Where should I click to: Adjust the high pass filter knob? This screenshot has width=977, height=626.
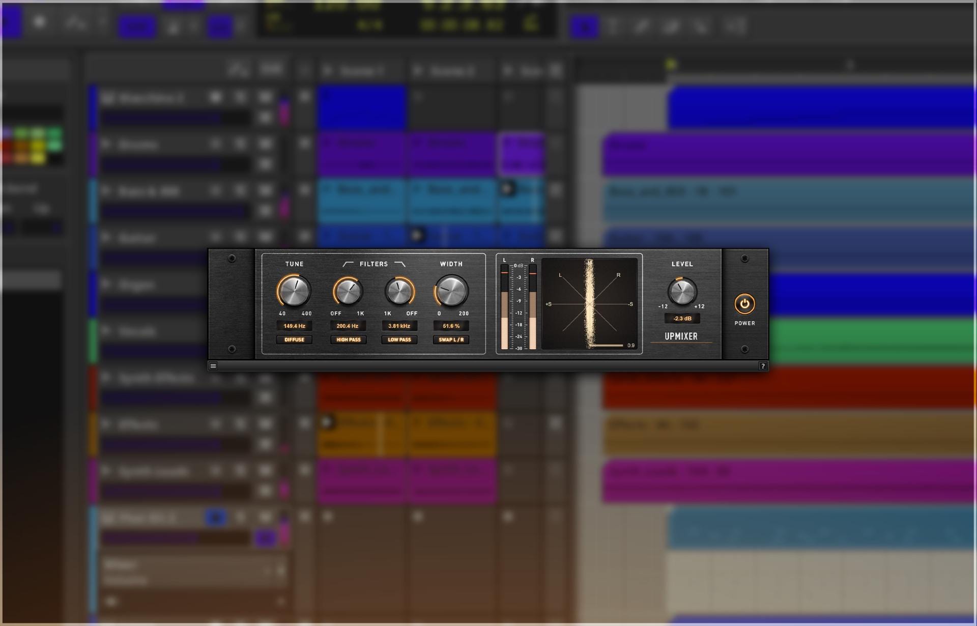tap(348, 292)
